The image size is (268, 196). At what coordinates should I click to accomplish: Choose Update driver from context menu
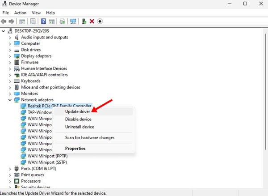(x=93, y=111)
